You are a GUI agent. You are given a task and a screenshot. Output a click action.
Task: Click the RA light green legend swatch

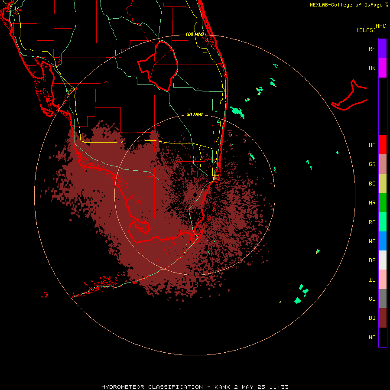383,222
